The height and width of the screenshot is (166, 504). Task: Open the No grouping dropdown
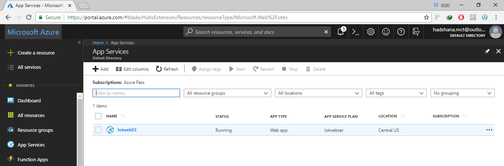point(463,93)
